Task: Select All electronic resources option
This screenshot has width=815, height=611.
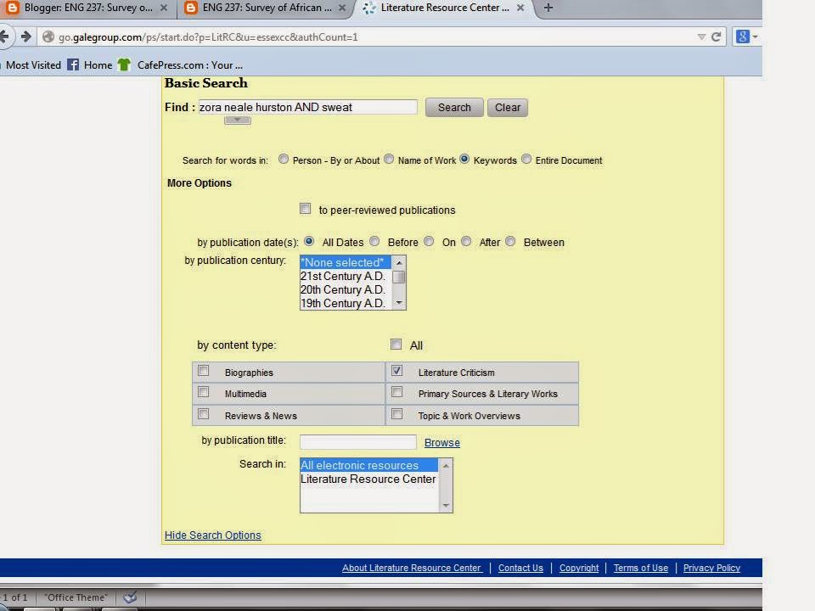Action: tap(369, 465)
